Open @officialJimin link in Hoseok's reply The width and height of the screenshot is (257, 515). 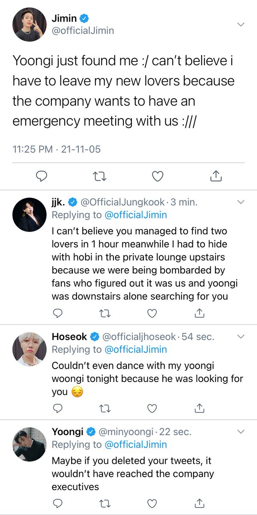pyautogui.click(x=136, y=349)
